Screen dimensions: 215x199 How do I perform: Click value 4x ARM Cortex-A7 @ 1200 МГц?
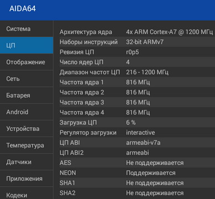[x=170, y=32]
